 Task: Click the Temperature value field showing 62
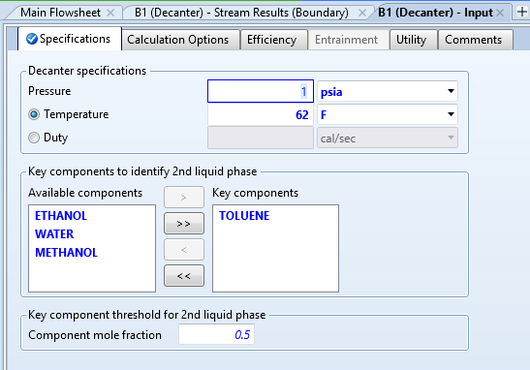pyautogui.click(x=261, y=115)
